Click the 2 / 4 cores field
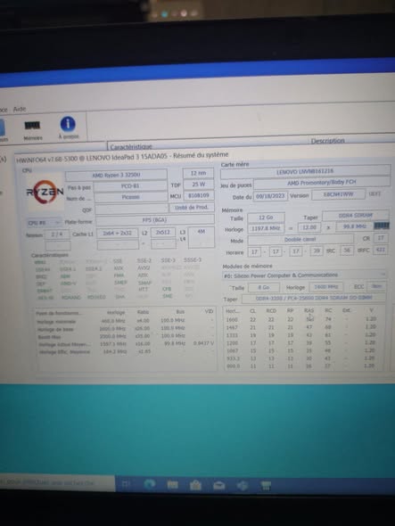The image size is (395, 526). click(57, 234)
